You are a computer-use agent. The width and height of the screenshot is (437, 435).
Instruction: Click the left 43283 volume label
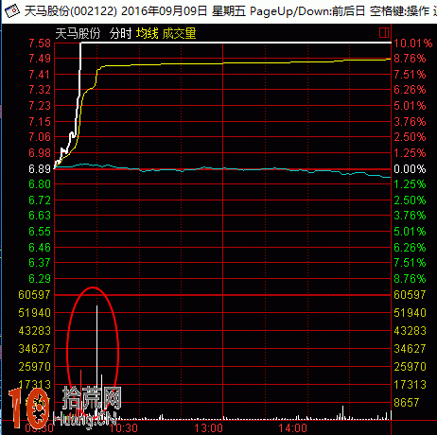coord(34,331)
